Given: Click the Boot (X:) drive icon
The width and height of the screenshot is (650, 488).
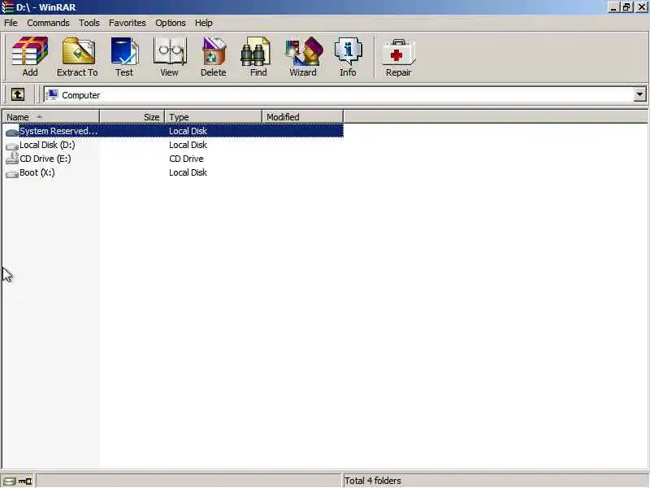Looking at the screenshot, I should (x=12, y=173).
